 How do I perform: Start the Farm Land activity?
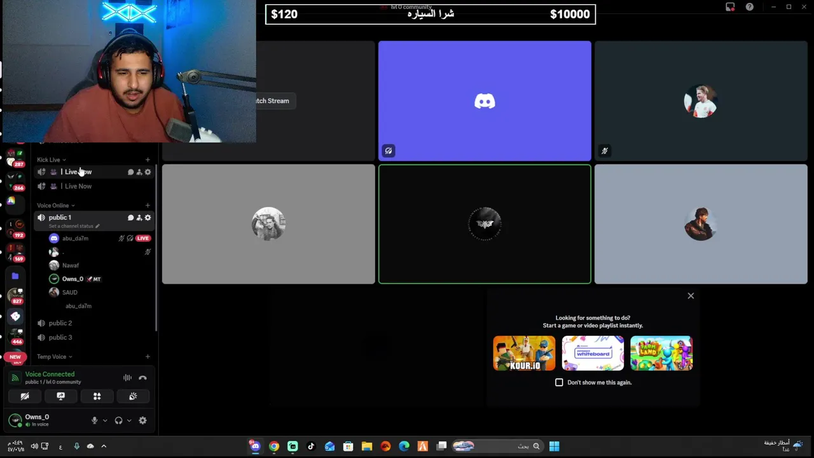[x=661, y=353]
